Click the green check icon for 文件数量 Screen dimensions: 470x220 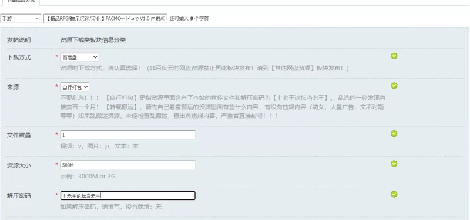point(394,134)
